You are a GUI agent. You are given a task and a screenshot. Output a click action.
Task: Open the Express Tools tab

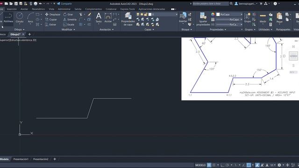pyautogui.click(x=128, y=9)
